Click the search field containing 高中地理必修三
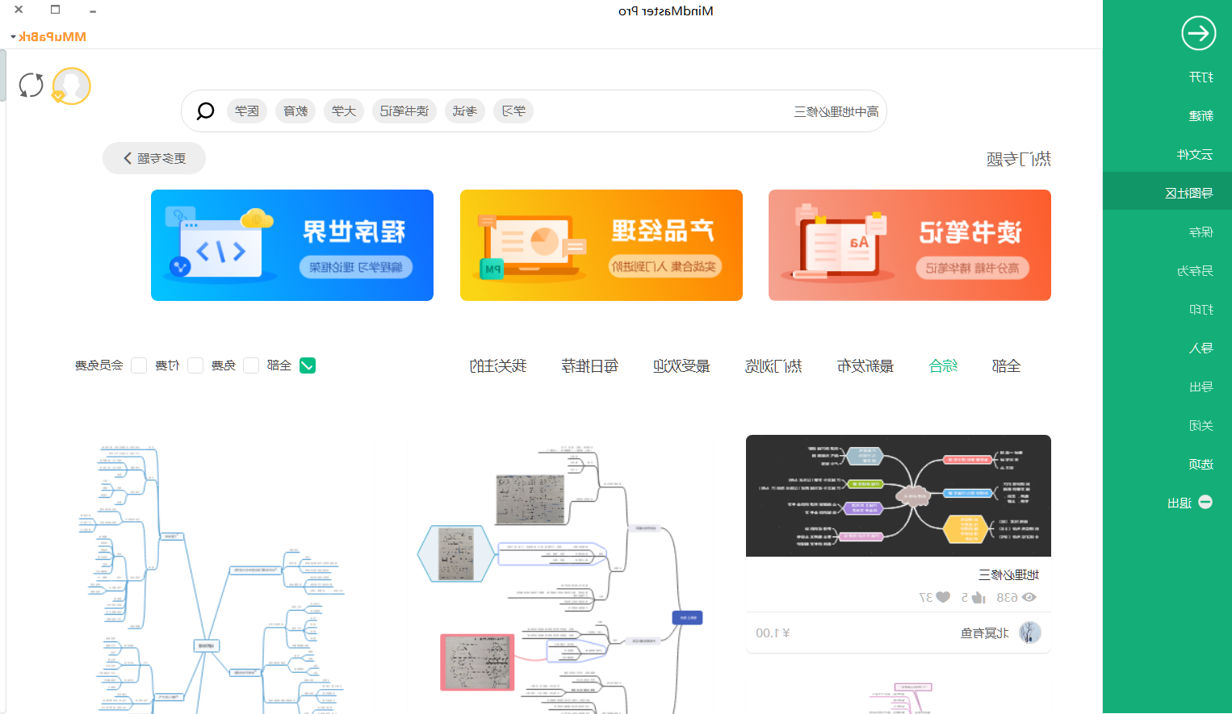This screenshot has height=714, width=1232. [534, 111]
